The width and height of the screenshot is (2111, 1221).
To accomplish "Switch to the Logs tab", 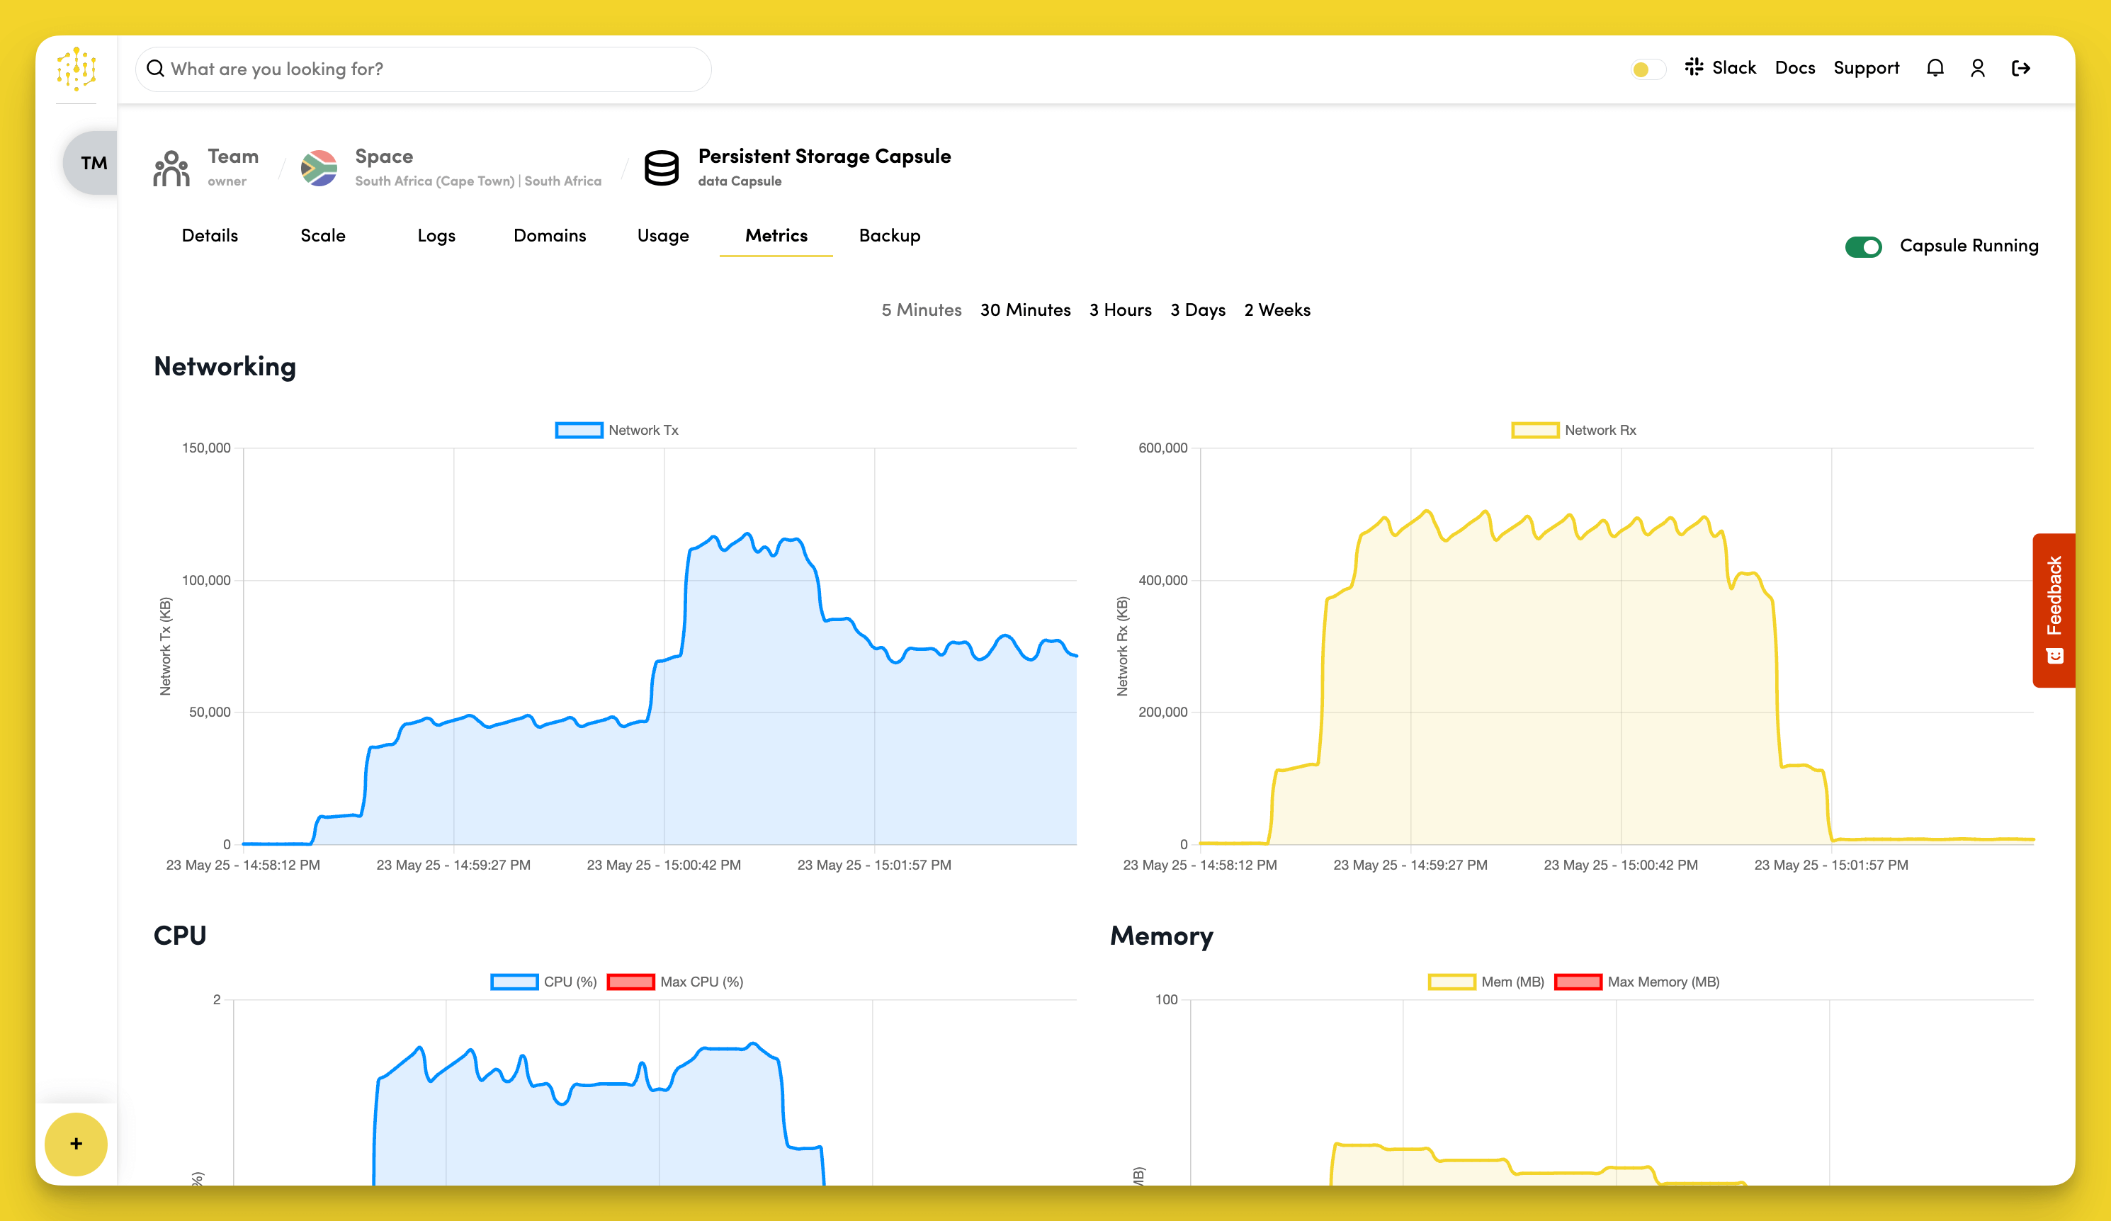I will pos(436,236).
